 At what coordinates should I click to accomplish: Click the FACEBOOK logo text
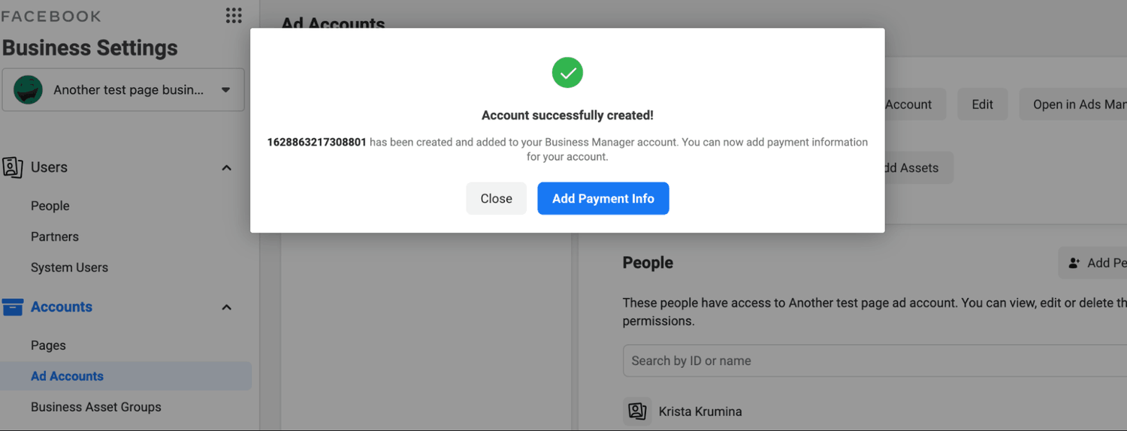click(51, 16)
